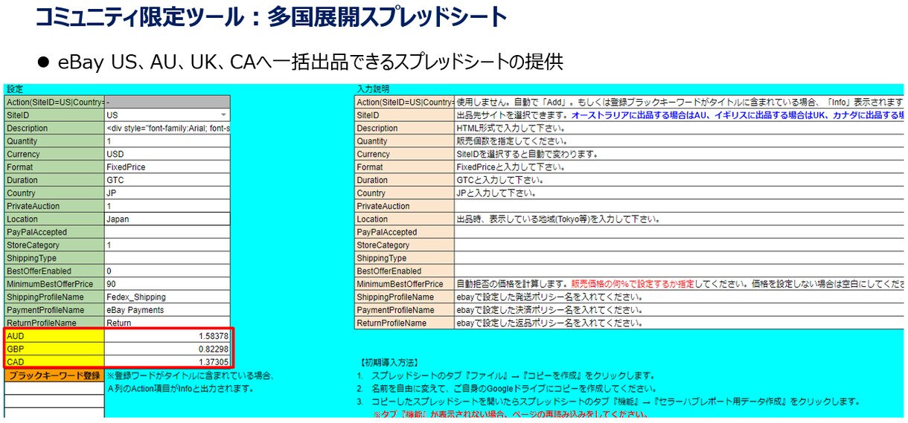The image size is (908, 423).
Task: Select the ShippingType label in the 設定 table
Action: tap(54, 258)
